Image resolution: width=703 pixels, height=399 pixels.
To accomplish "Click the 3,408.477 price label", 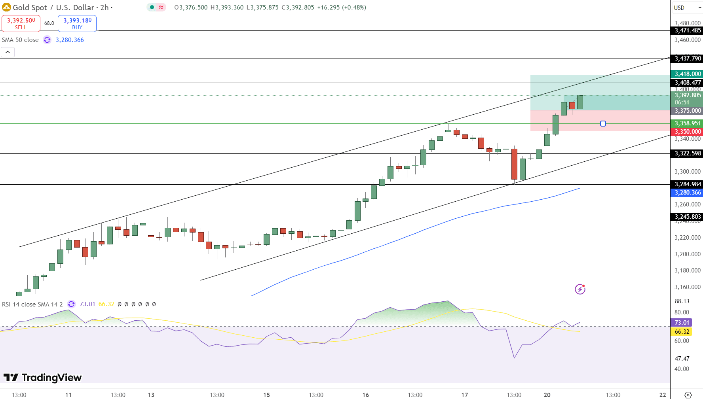I will tap(687, 83).
